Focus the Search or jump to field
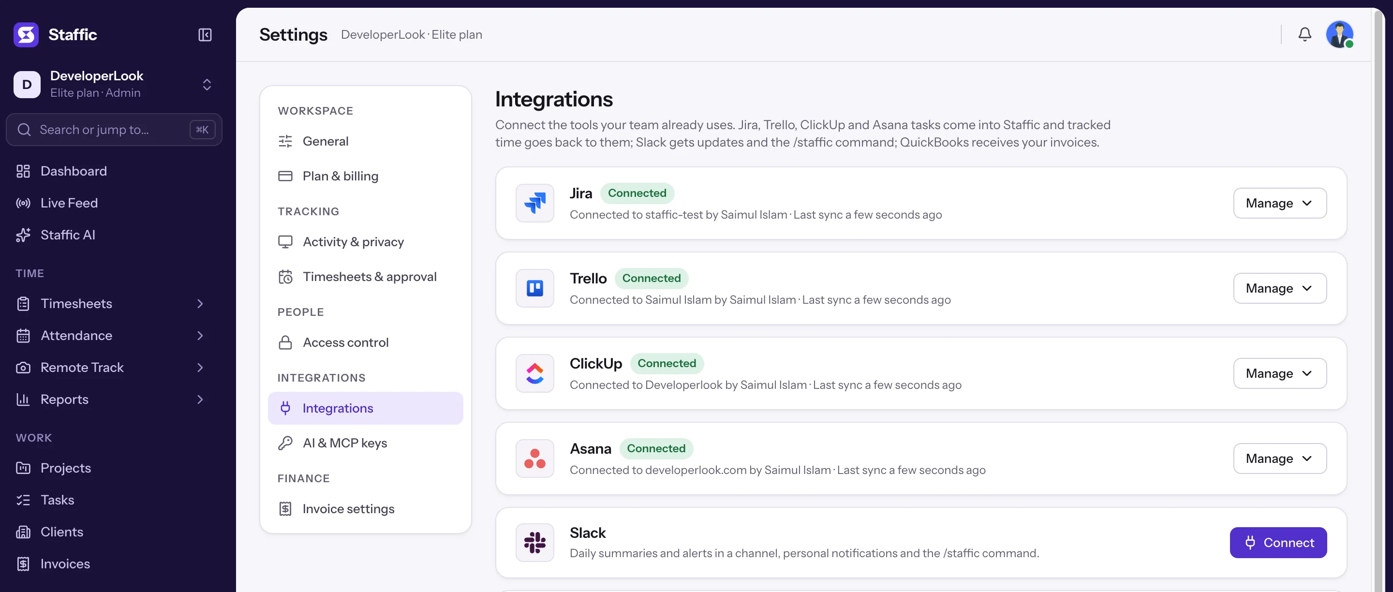The image size is (1393, 592). click(114, 130)
